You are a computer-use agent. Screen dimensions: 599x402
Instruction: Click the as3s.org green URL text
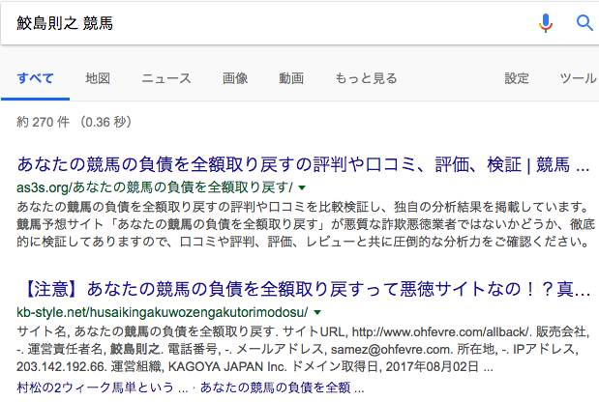click(155, 187)
